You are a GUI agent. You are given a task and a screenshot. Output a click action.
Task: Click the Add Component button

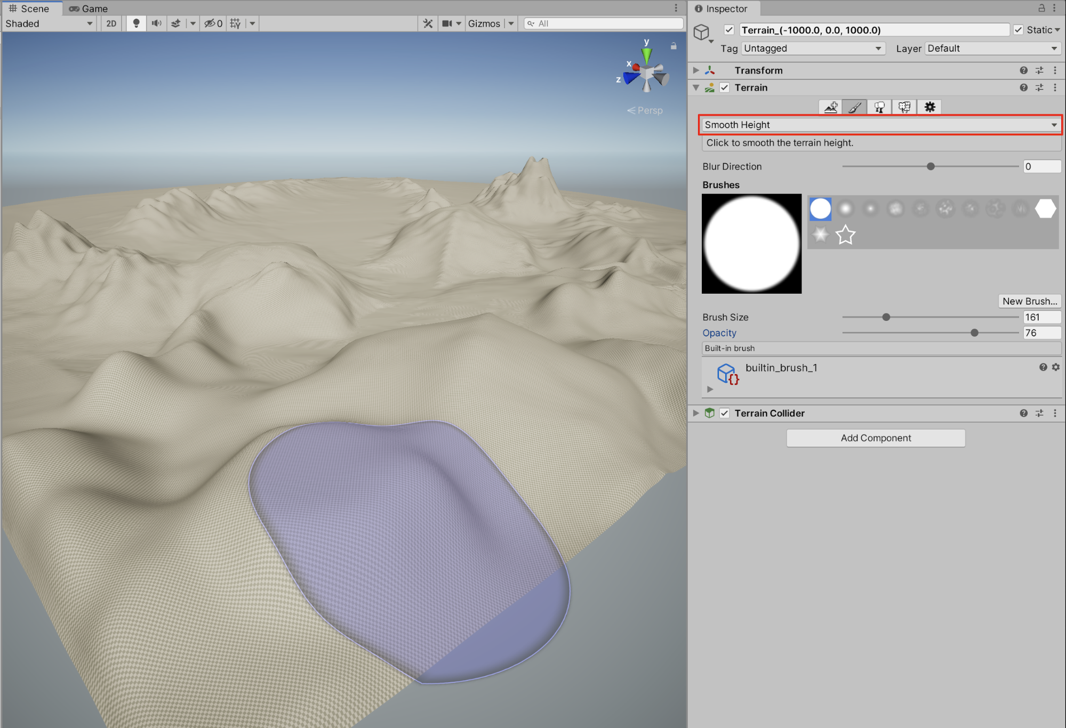click(876, 438)
